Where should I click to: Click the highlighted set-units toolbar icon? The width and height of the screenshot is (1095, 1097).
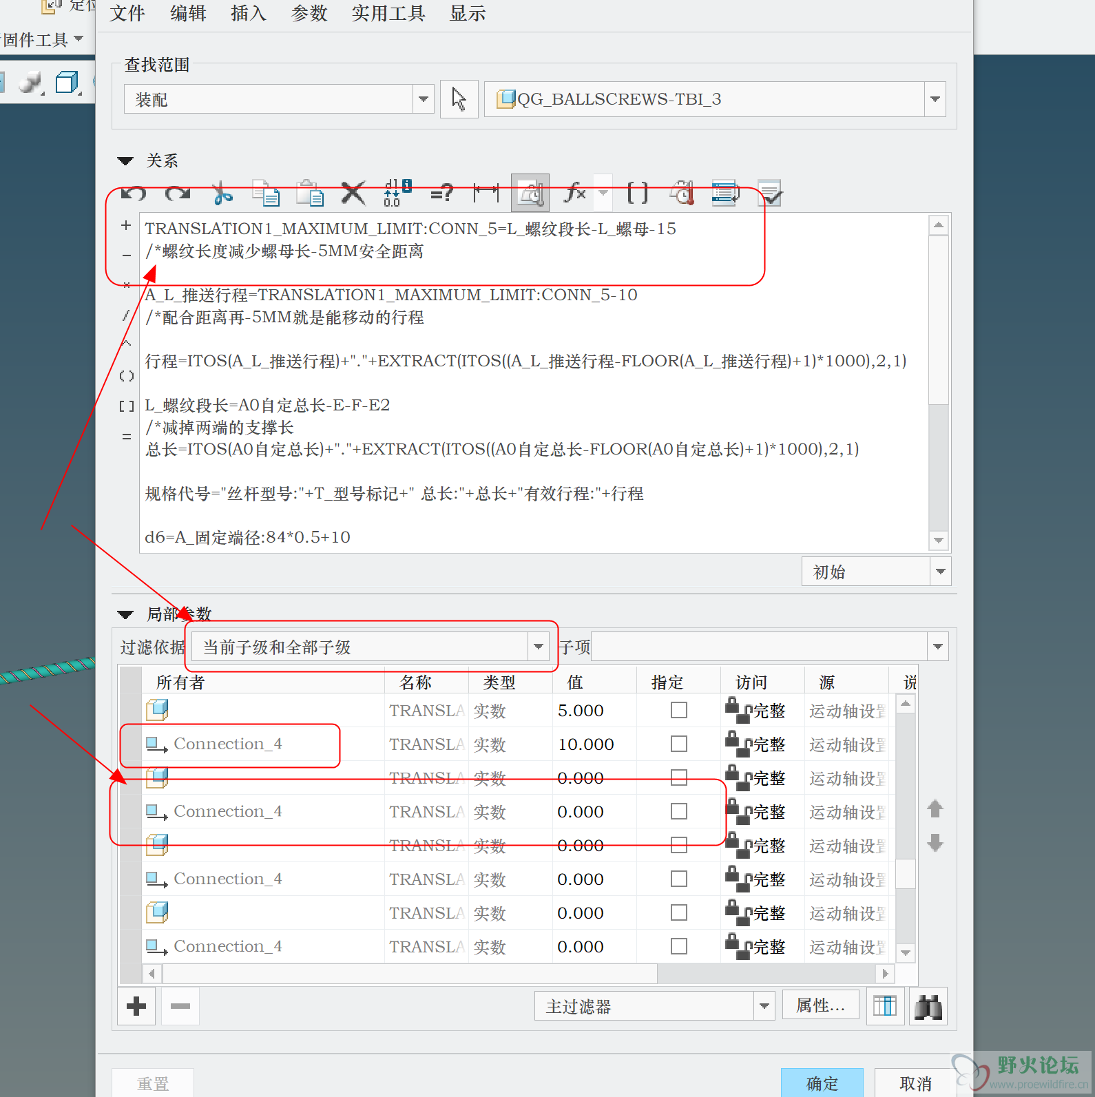[x=530, y=193]
